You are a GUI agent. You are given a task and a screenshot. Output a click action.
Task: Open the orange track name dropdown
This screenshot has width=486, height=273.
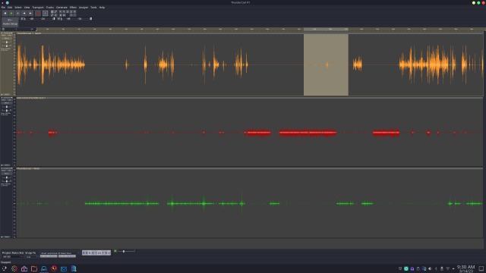8,33
